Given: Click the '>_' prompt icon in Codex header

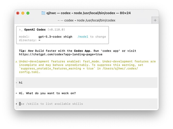Looking at the screenshot, I should (x=21, y=30).
